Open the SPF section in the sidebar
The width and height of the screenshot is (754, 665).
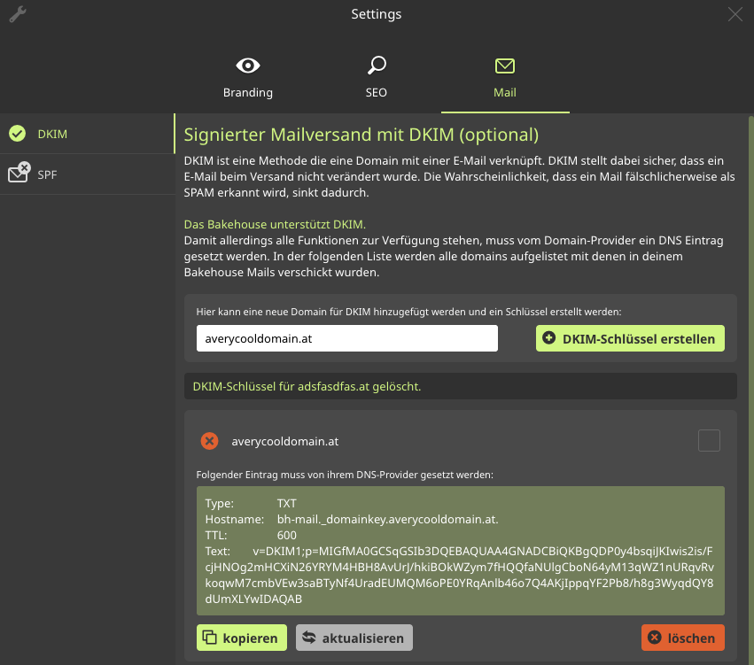point(47,174)
